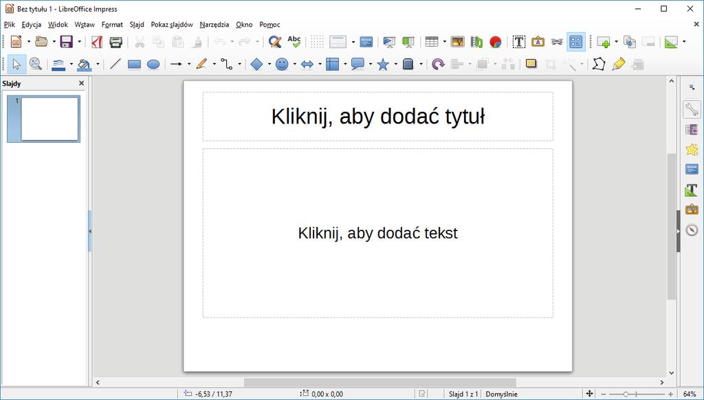The width and height of the screenshot is (704, 400).
Task: Open Custom Animation panel (star icon) in sidebar
Action: pos(692,150)
